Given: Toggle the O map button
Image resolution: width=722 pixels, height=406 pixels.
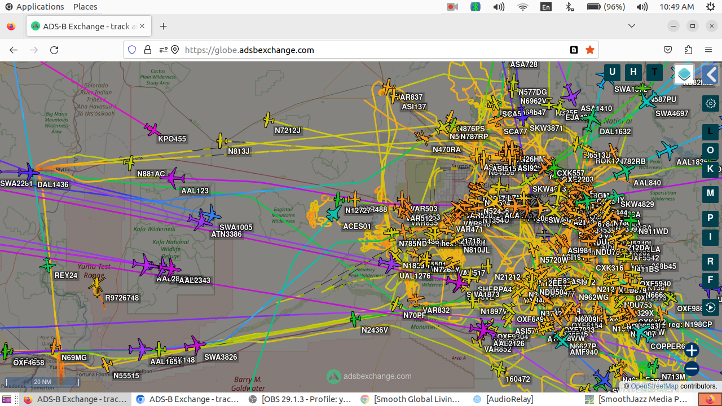Looking at the screenshot, I should coord(711,150).
